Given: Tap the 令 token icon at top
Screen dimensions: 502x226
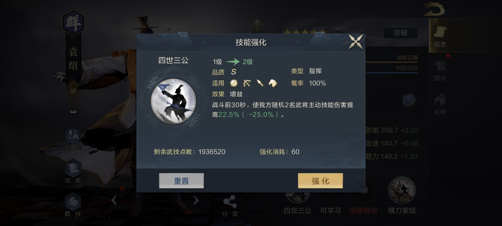Looking at the screenshot, I should 257,25.
